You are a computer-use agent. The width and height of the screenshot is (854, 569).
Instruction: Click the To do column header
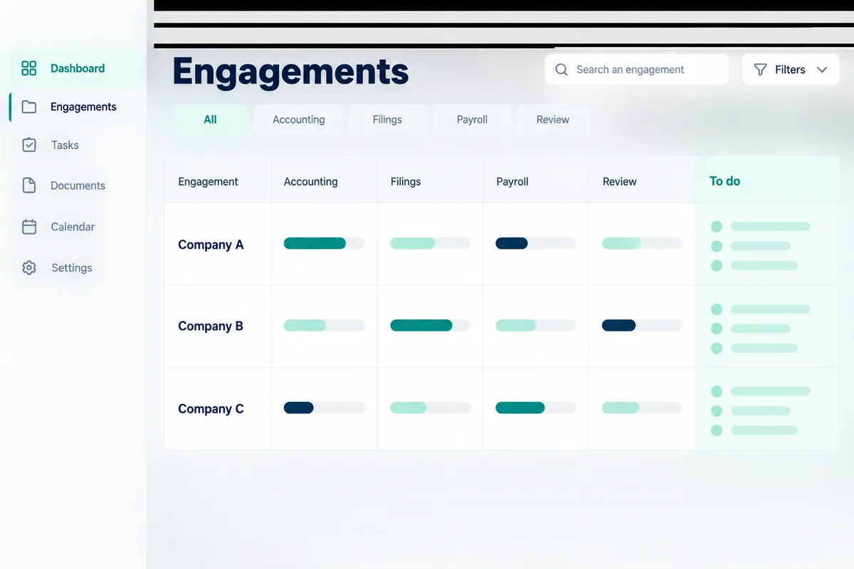pos(724,181)
